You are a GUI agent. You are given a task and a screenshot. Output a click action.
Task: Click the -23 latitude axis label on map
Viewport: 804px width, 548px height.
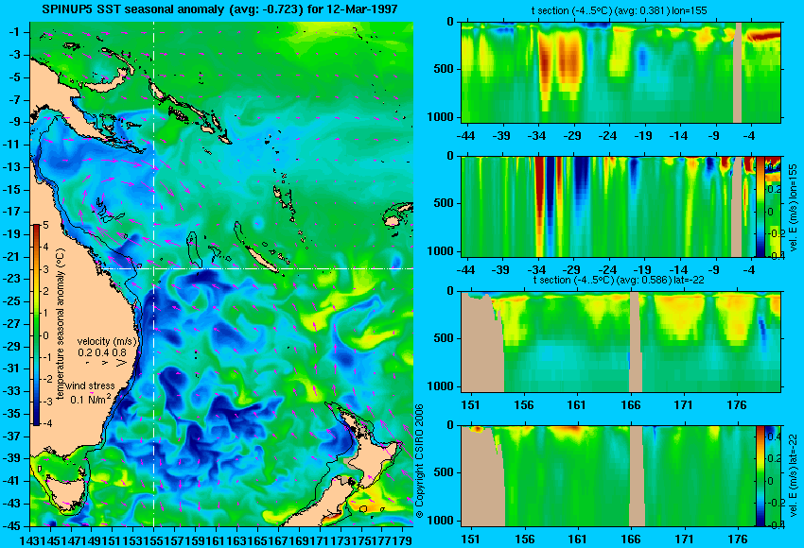tap(13, 279)
